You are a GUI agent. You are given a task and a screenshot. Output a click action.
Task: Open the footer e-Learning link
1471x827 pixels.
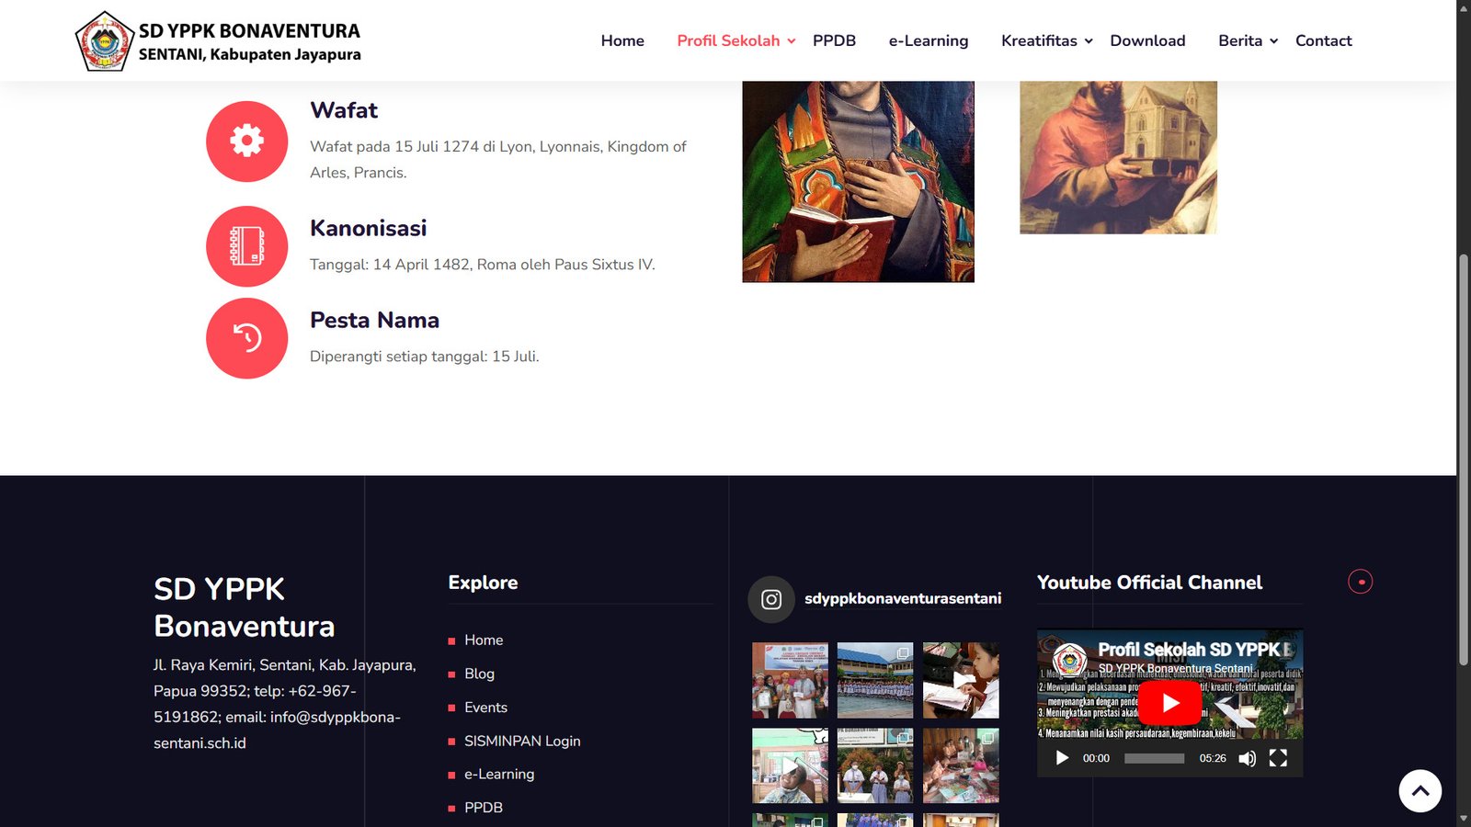click(499, 774)
